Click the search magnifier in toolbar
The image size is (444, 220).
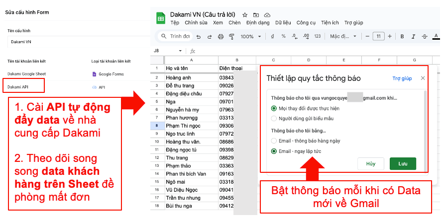[x=164, y=36]
